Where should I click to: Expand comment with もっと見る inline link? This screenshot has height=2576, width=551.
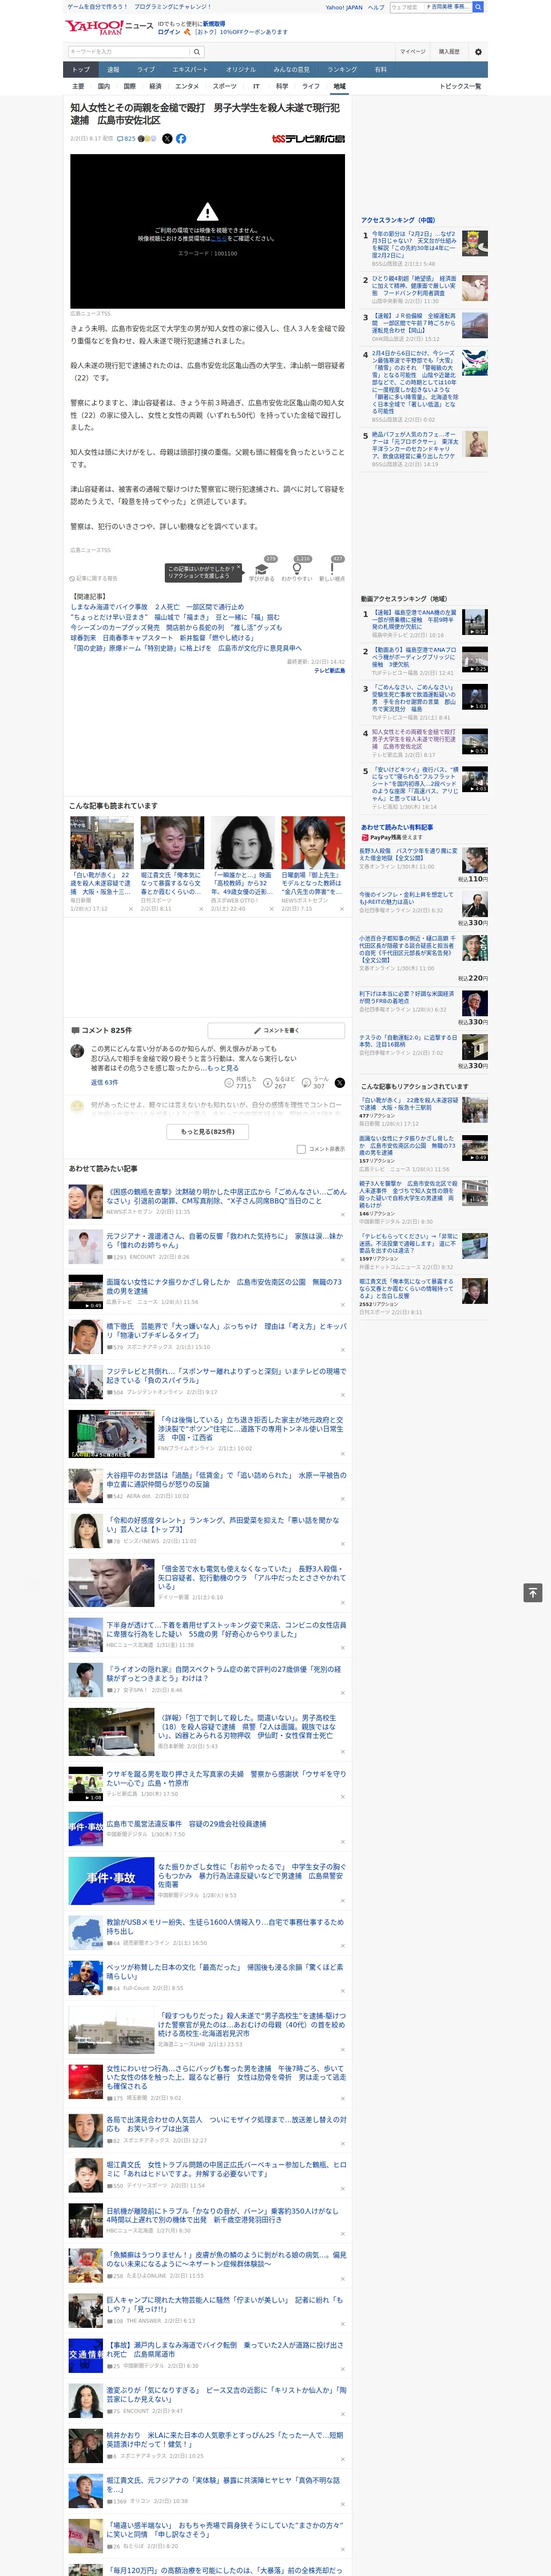(x=223, y=1068)
